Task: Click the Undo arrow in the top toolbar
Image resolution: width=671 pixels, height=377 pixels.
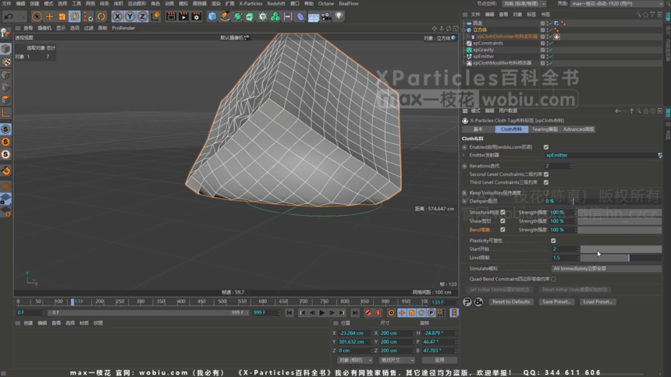Action: coord(8,16)
